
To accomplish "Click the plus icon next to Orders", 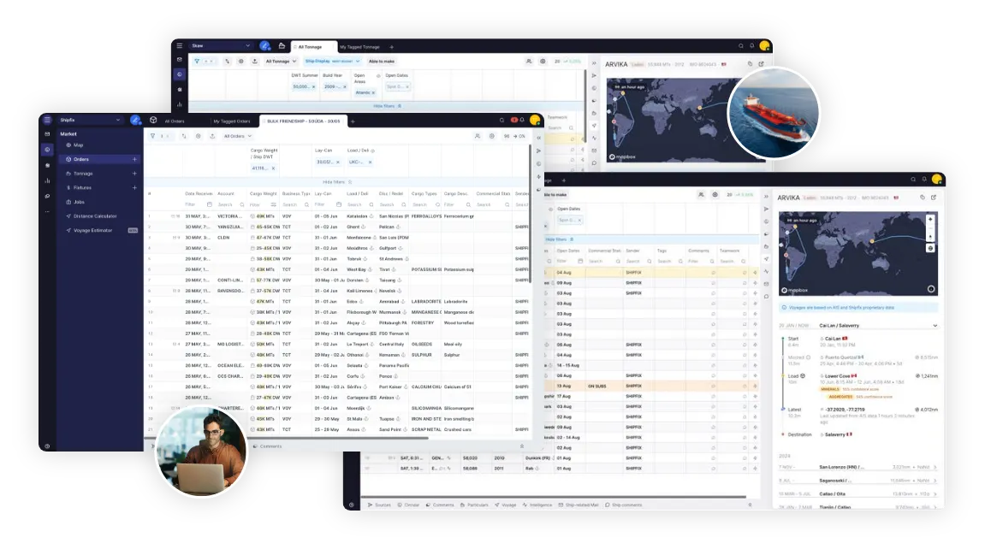I will [x=134, y=159].
